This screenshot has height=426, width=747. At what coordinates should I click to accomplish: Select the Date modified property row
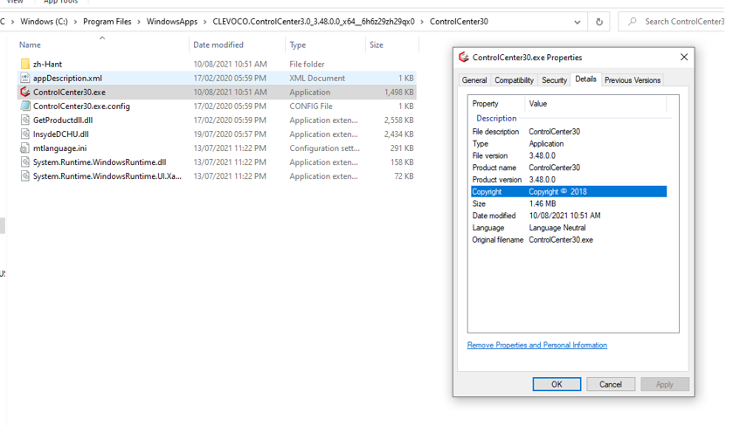click(x=569, y=216)
